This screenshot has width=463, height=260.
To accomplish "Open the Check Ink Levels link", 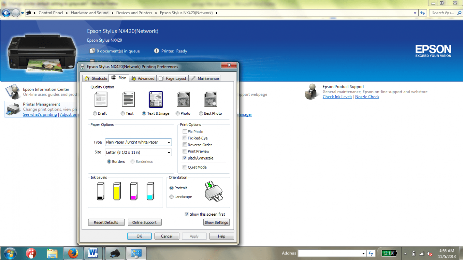I will click(x=337, y=97).
